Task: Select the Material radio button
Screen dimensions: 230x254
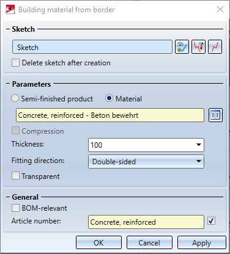Action: [x=109, y=98]
